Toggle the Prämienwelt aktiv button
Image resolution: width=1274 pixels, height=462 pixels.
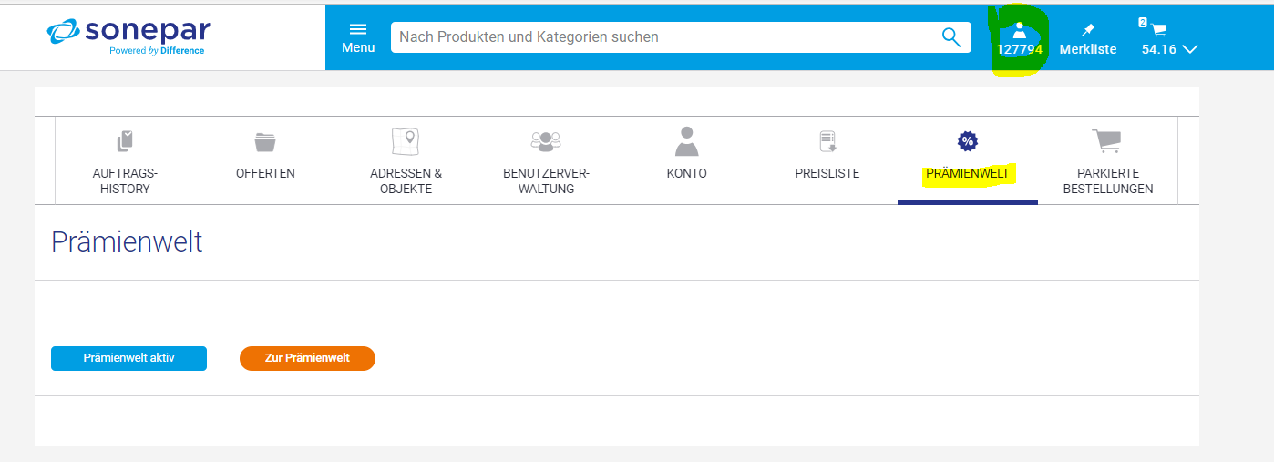pyautogui.click(x=128, y=358)
